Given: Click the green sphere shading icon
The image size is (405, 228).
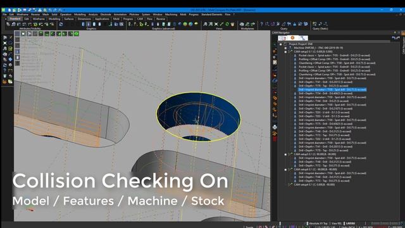Looking at the screenshot, I should (185, 24).
